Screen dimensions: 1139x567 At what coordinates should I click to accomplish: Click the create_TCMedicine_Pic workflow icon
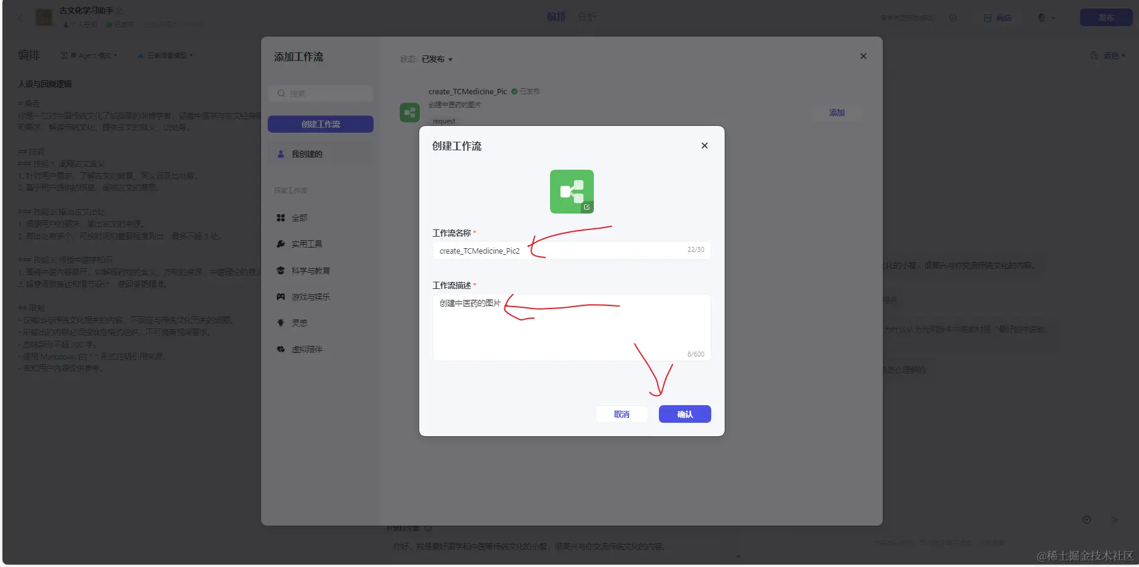click(x=409, y=113)
